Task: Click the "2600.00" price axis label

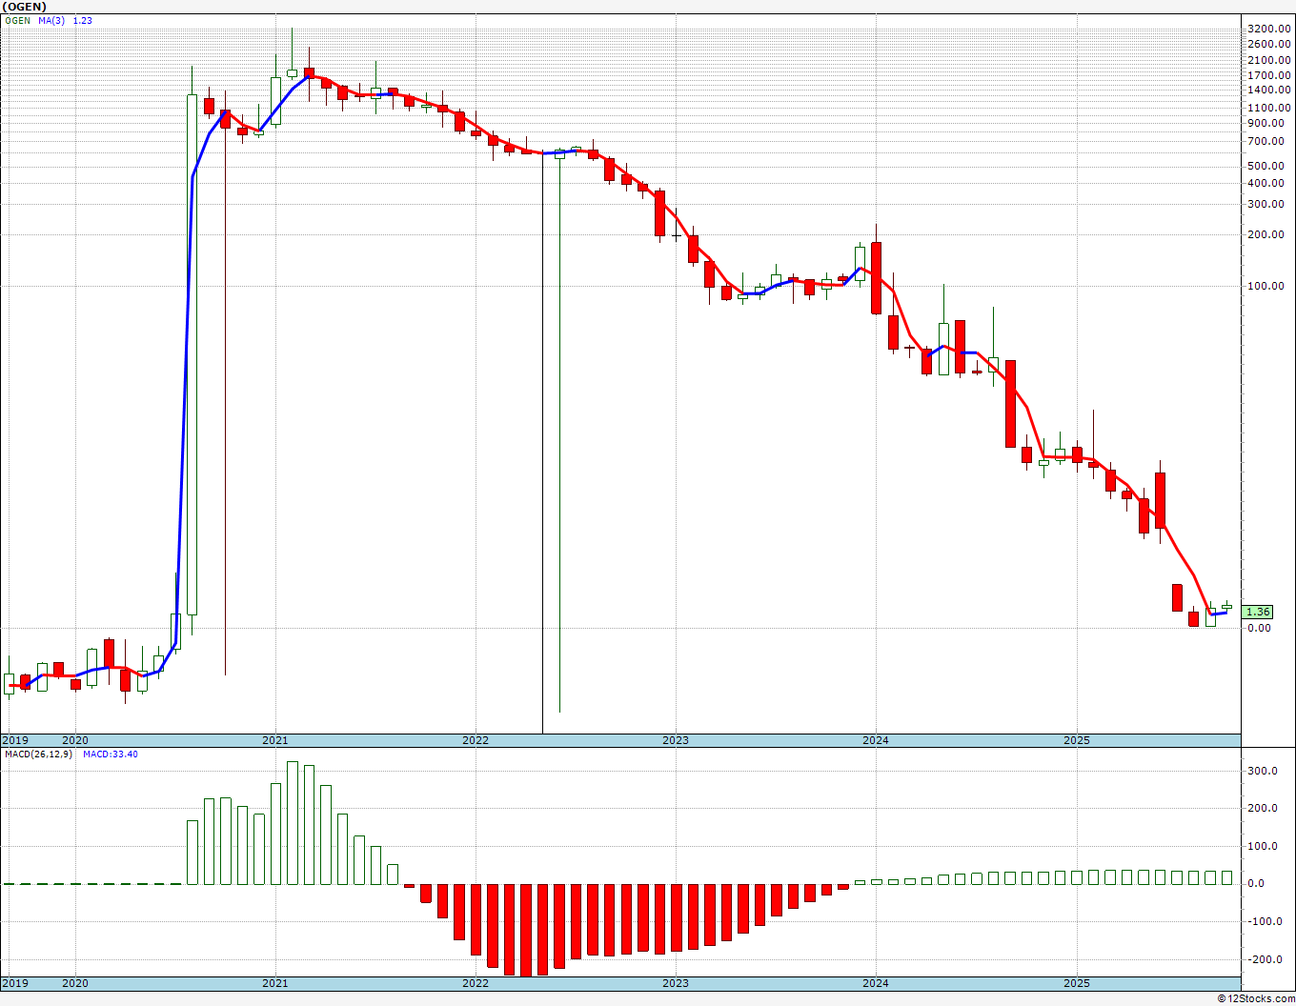Action: (x=1268, y=44)
